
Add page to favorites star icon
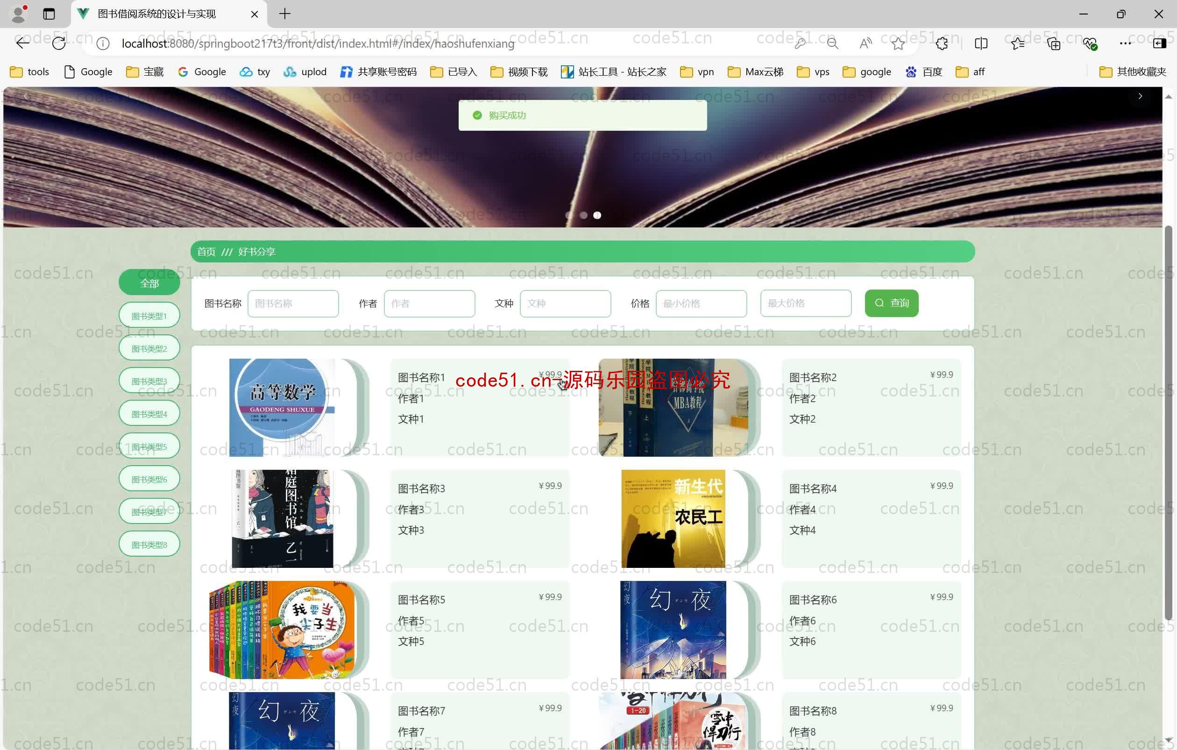pos(897,43)
